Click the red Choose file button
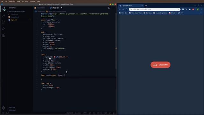 pos(160,65)
